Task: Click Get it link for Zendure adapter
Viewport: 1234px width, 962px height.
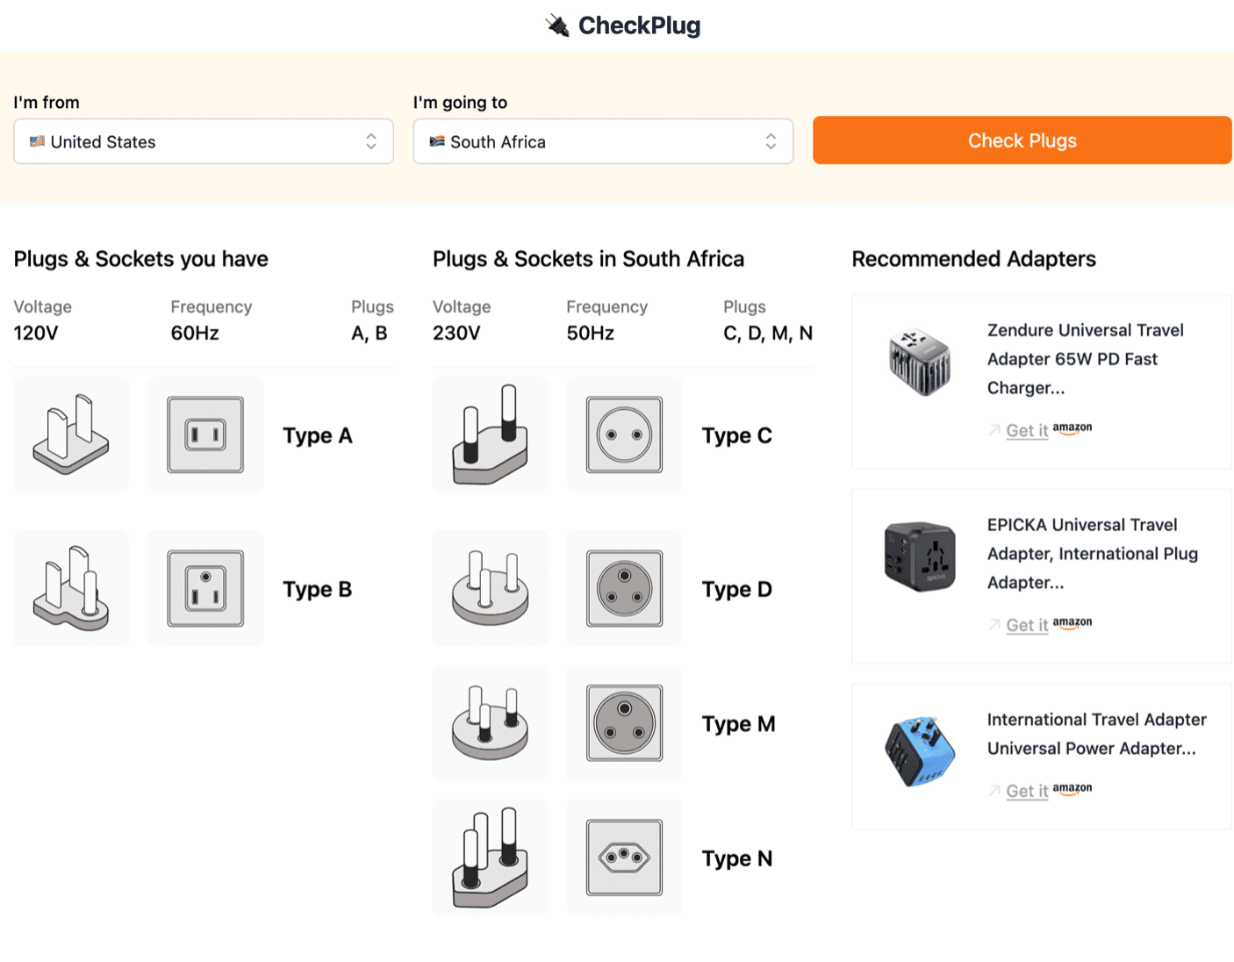Action: coord(1026,430)
